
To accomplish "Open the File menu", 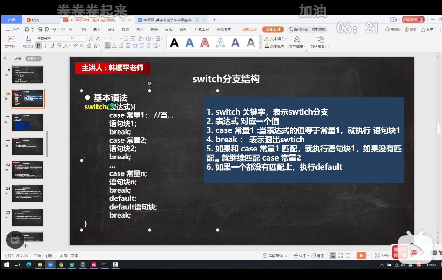I will click(13, 29).
